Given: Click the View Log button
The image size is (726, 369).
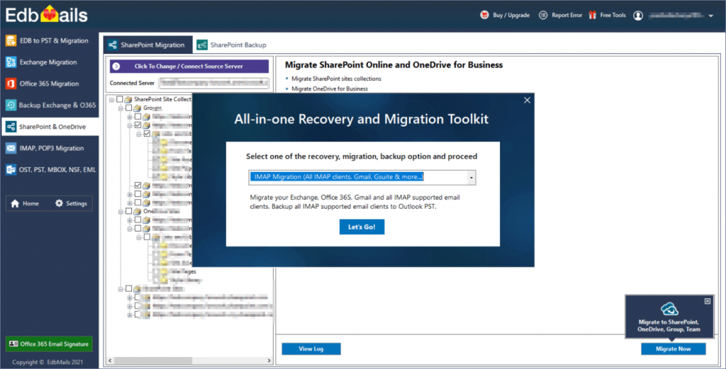Looking at the screenshot, I should tap(311, 348).
